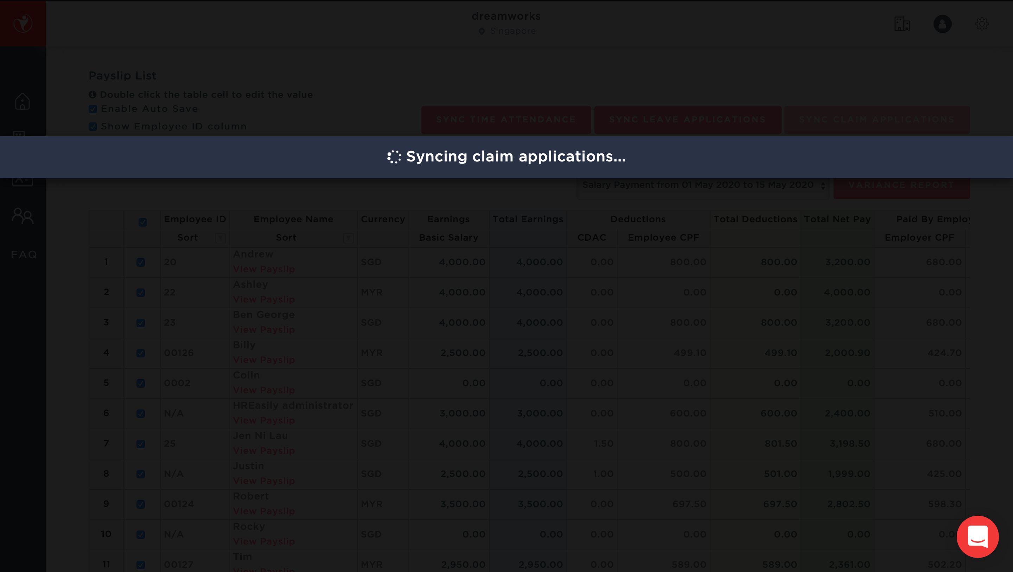Open the chat support bubble

point(977,536)
